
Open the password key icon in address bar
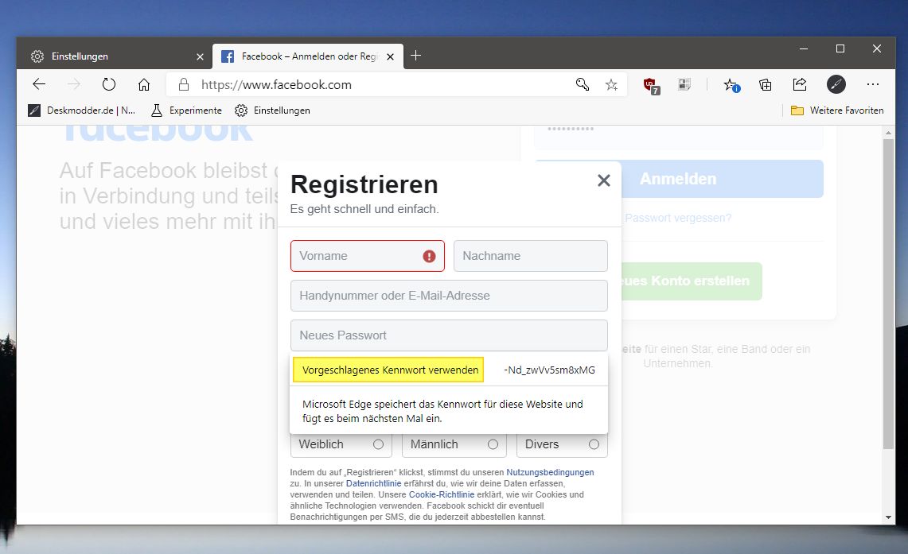point(582,84)
